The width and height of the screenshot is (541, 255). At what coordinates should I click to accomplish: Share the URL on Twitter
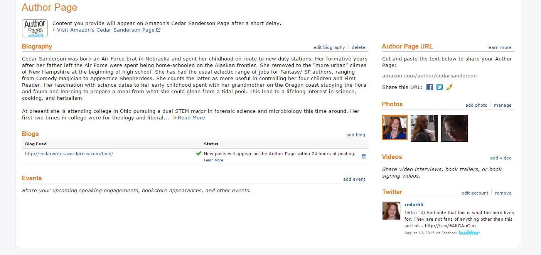440,87
